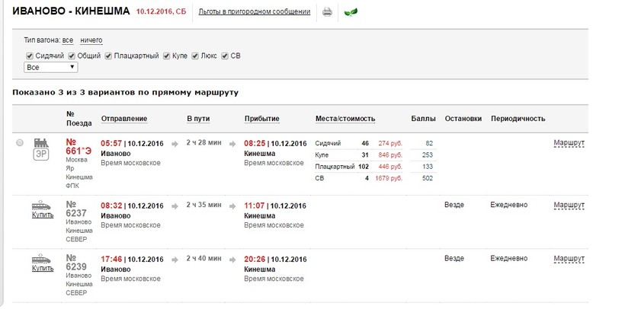The height and width of the screenshot is (309, 625).
Task: Open Маршрут link for train 6239
Action: tap(569, 259)
